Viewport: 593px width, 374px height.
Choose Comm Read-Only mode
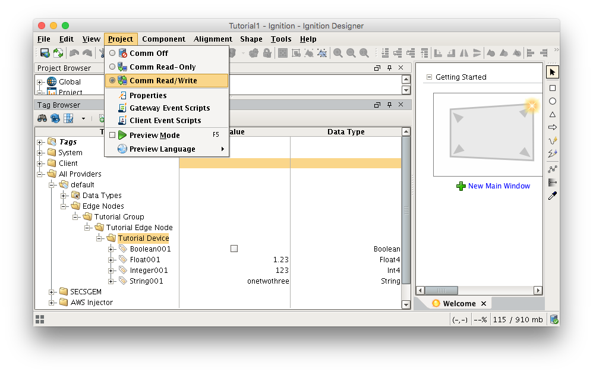[x=162, y=67]
